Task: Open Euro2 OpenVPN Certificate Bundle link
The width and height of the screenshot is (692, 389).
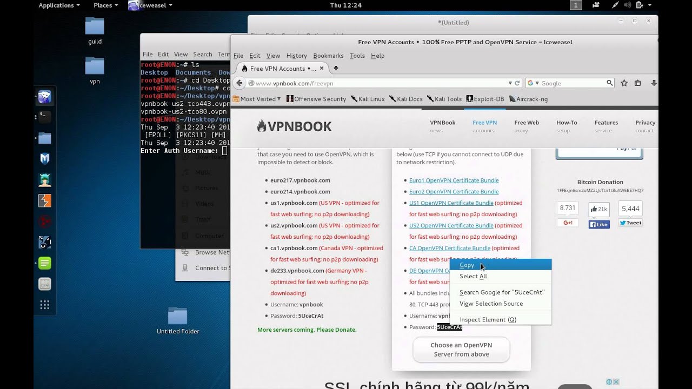Action: (x=454, y=192)
